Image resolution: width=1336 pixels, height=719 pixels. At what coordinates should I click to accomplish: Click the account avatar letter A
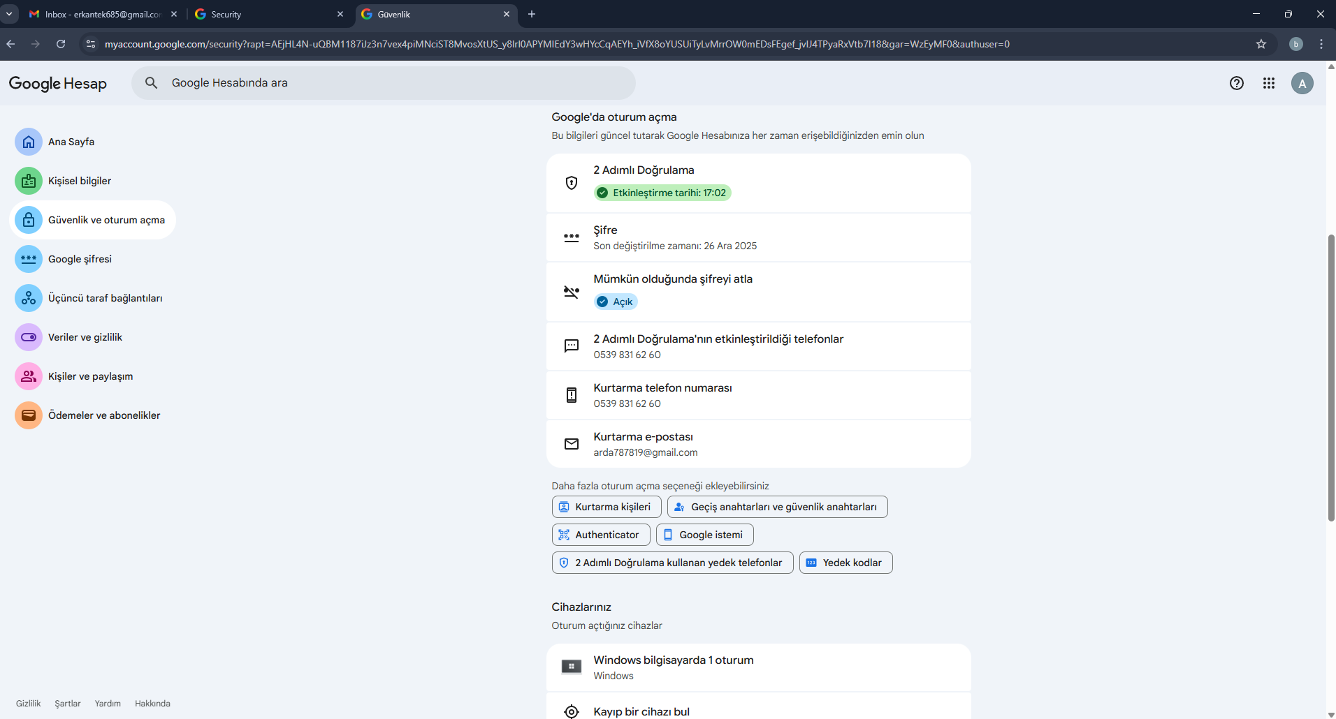pyautogui.click(x=1302, y=83)
